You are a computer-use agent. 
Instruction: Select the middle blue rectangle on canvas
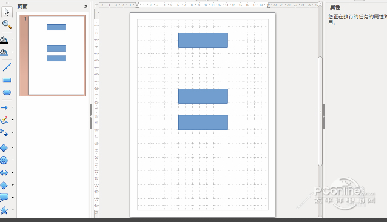203,96
